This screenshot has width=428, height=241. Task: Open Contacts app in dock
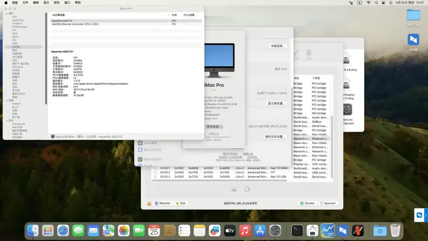169,231
